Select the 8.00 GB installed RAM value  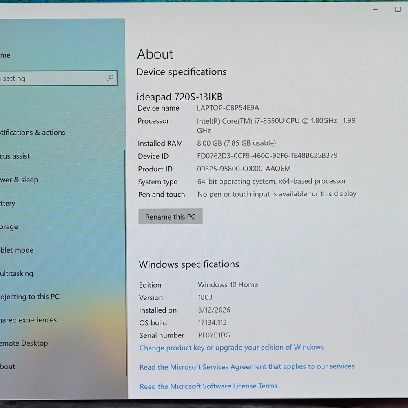click(236, 143)
